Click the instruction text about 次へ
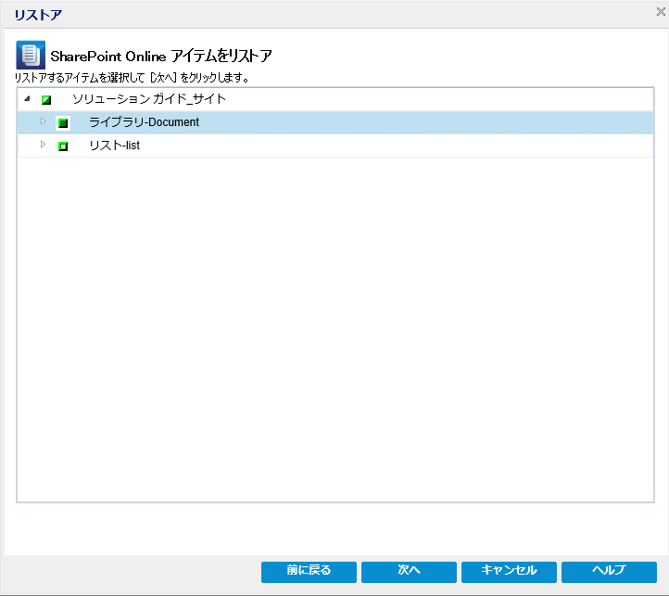This screenshot has height=596, width=669. pos(132,78)
